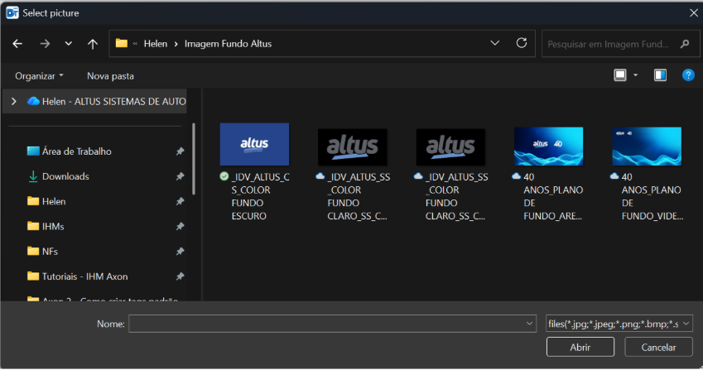This screenshot has width=703, height=370.
Task: Click the folder icon in address bar
Action: pos(122,43)
